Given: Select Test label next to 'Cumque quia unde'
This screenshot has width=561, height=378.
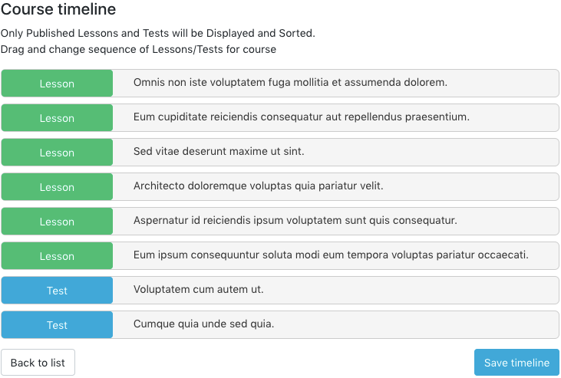Looking at the screenshot, I should (x=57, y=325).
